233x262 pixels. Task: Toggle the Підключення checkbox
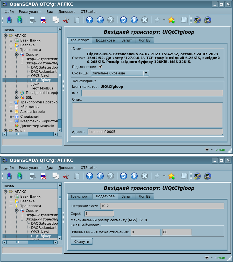pos(100,67)
